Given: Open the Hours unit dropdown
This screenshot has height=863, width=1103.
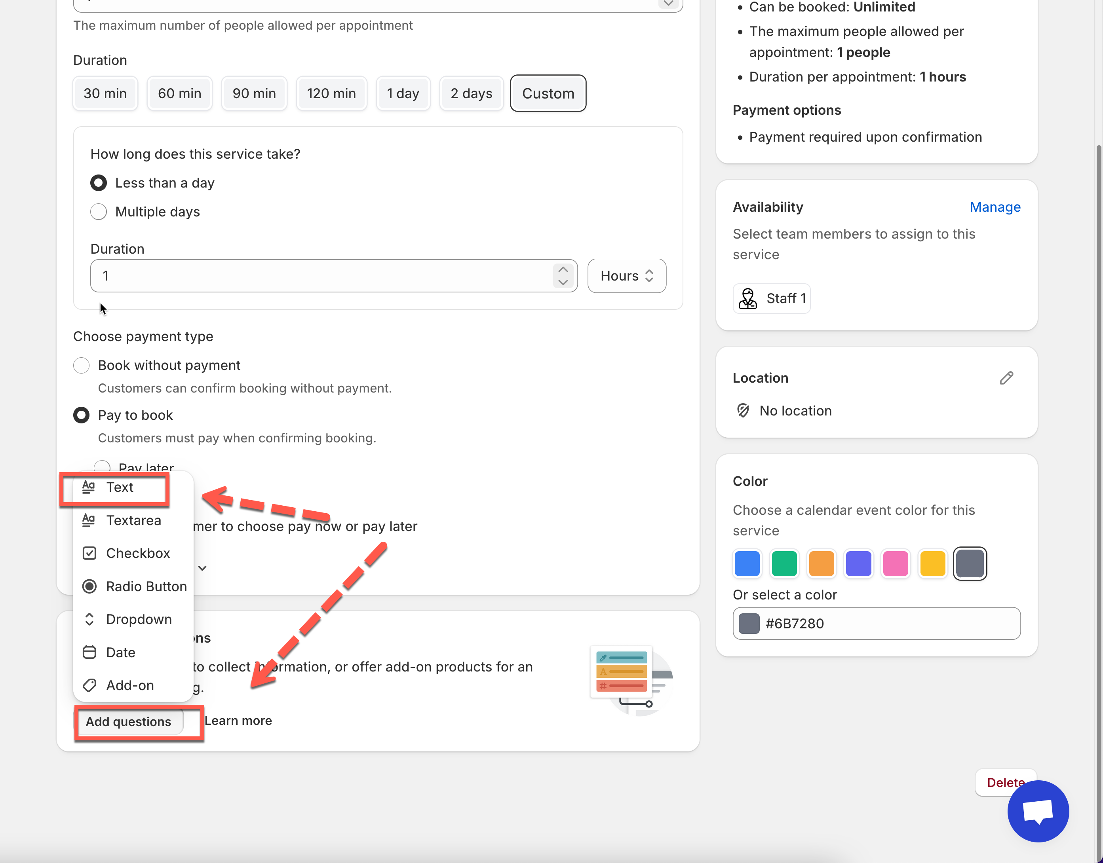Looking at the screenshot, I should (x=626, y=276).
